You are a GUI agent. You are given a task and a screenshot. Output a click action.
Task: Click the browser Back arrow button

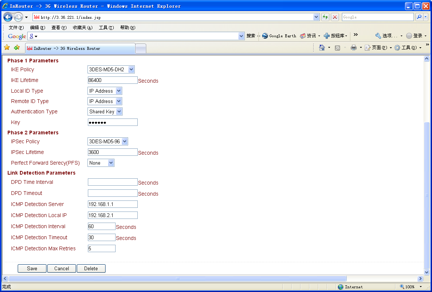8,17
